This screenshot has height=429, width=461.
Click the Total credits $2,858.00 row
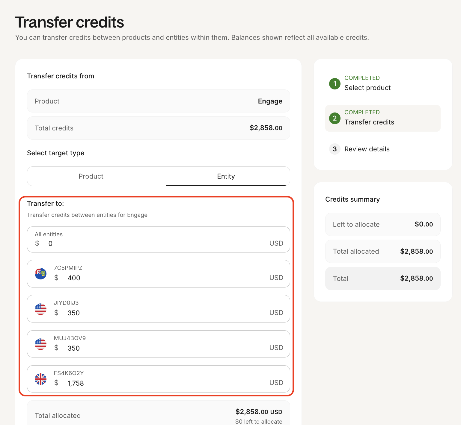coord(158,128)
